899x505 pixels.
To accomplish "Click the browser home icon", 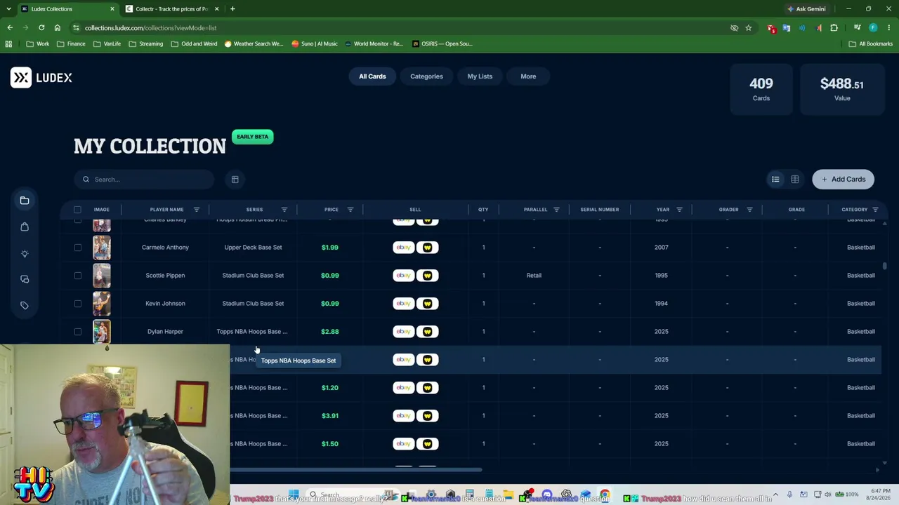I will tap(58, 28).
